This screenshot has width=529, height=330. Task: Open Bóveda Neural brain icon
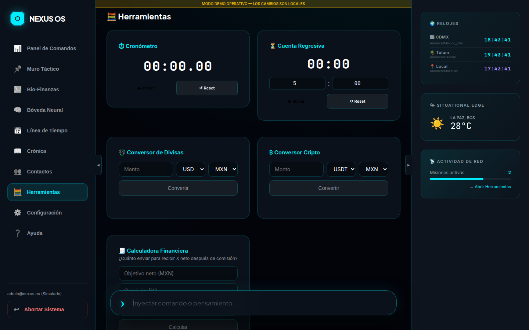[x=18, y=110]
